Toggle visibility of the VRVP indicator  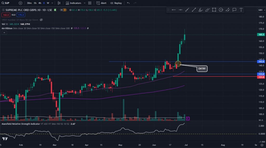coord(41,20)
